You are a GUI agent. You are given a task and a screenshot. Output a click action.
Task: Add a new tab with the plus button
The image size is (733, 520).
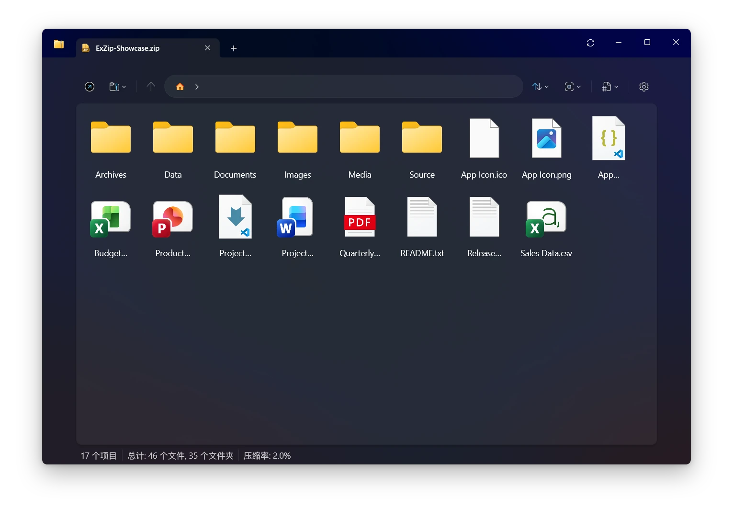(234, 48)
